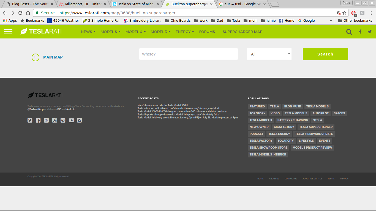Open the footer RSS feed icon
Image resolution: width=376 pixels, height=211 pixels.
point(80,120)
